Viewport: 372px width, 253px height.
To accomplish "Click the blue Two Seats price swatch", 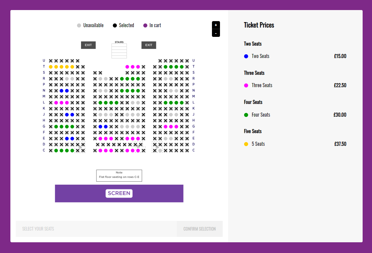I will [246, 56].
